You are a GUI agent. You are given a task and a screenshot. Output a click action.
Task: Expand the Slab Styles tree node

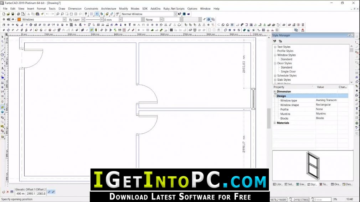pyautogui.click(x=275, y=80)
